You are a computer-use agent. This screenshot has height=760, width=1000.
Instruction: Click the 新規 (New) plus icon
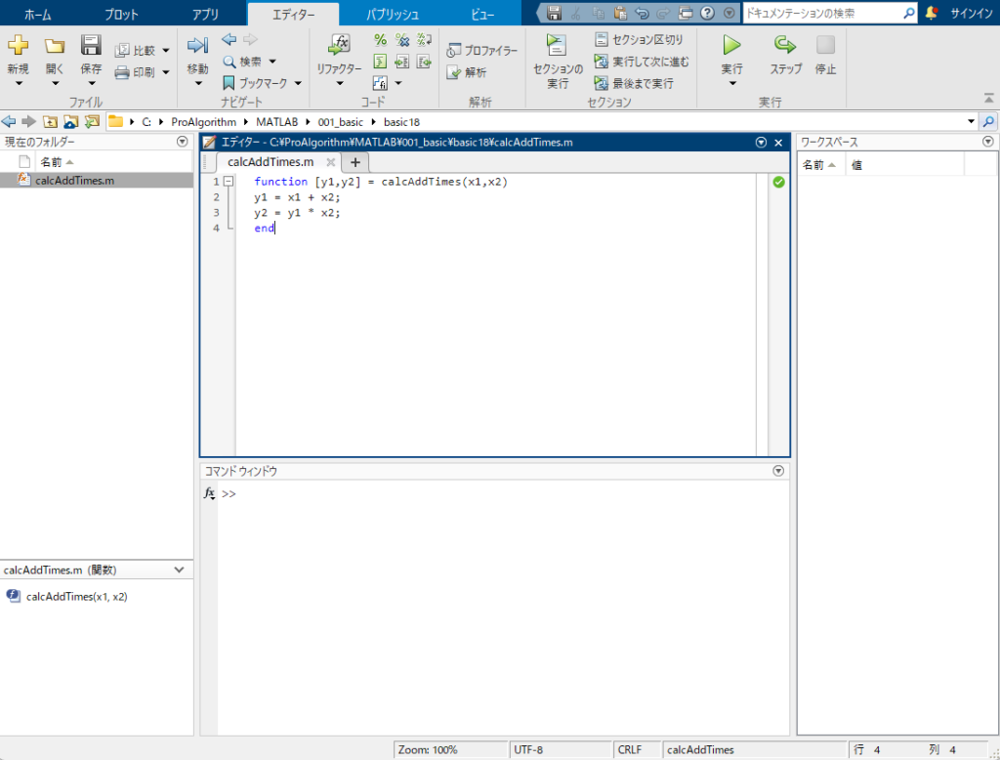[18, 45]
